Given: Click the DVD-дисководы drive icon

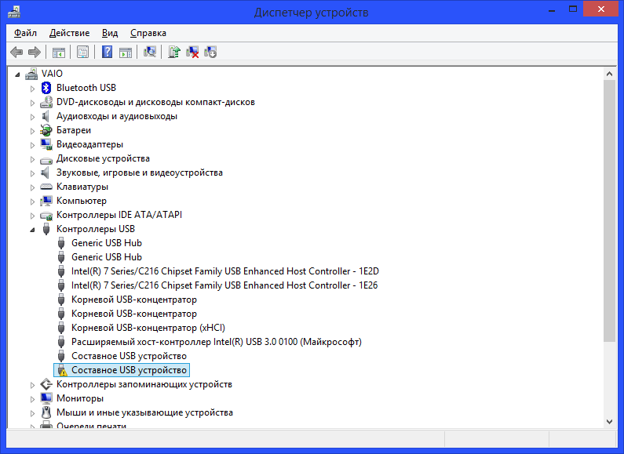Looking at the screenshot, I should (46, 102).
